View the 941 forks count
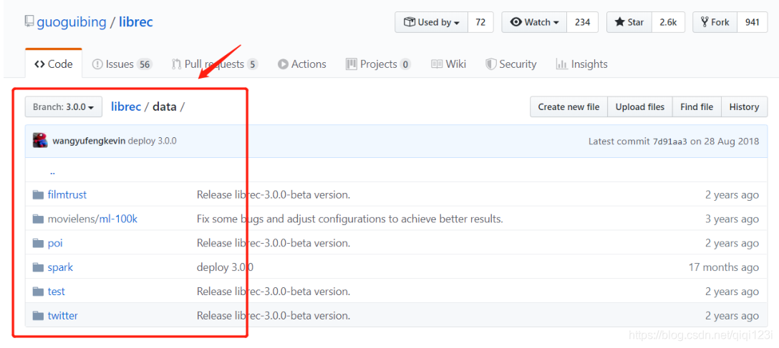Image resolution: width=779 pixels, height=348 pixels. [753, 22]
